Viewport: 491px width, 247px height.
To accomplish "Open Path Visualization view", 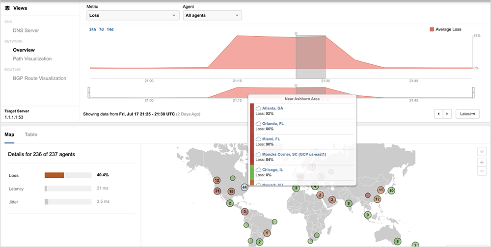I will click(32, 58).
